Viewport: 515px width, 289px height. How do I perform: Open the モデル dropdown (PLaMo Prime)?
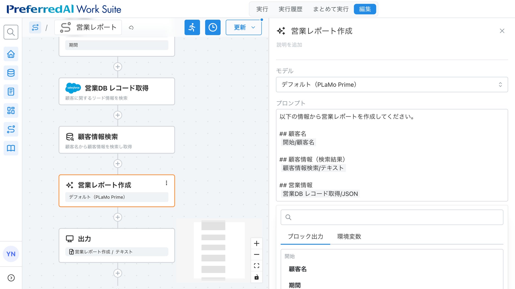[392, 85]
